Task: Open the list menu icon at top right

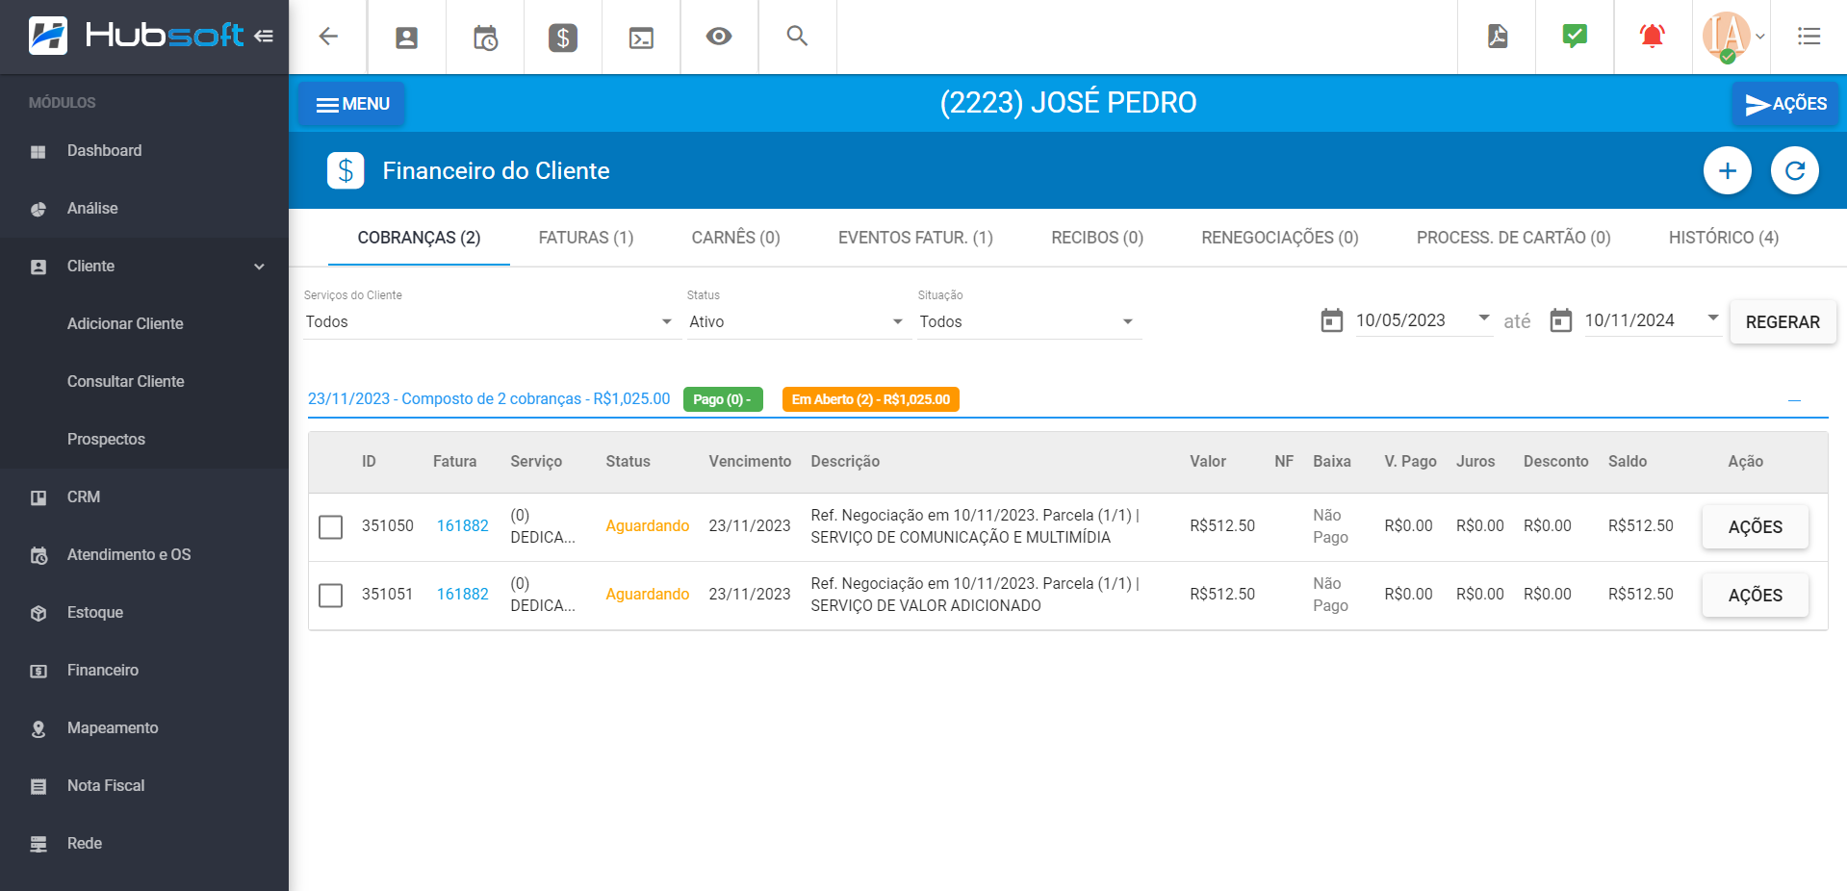Action: (1809, 37)
